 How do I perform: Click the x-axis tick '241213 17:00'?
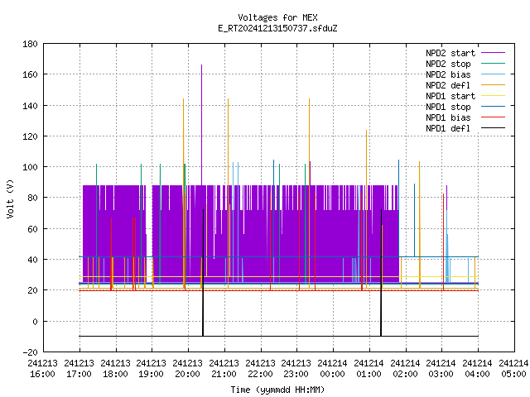pos(79,369)
